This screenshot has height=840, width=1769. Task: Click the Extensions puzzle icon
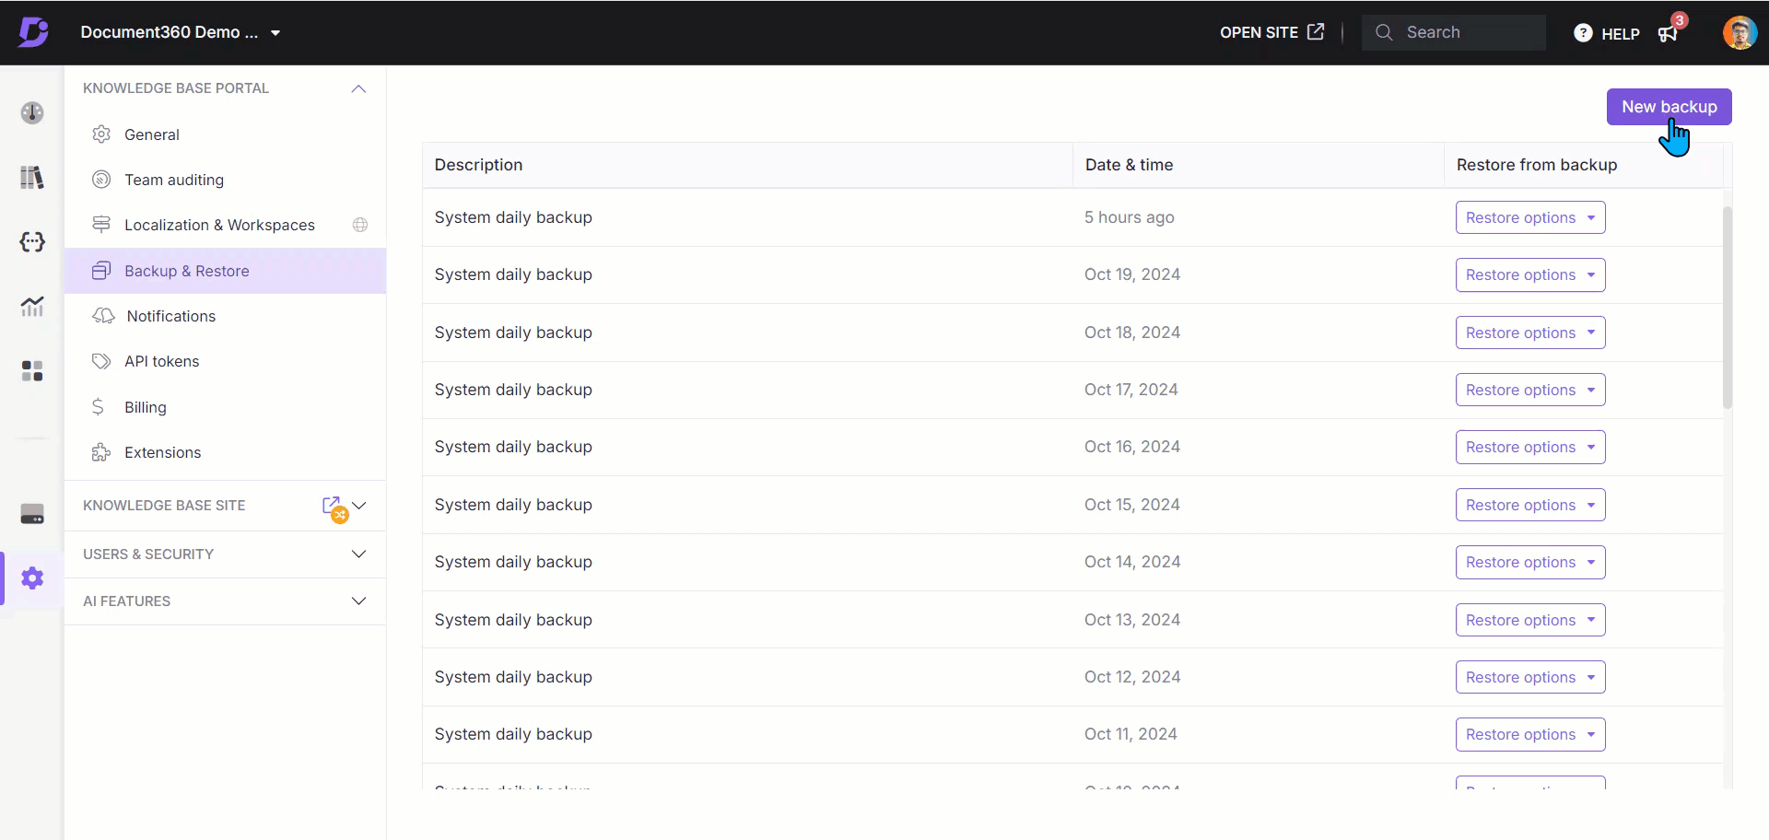point(101,452)
